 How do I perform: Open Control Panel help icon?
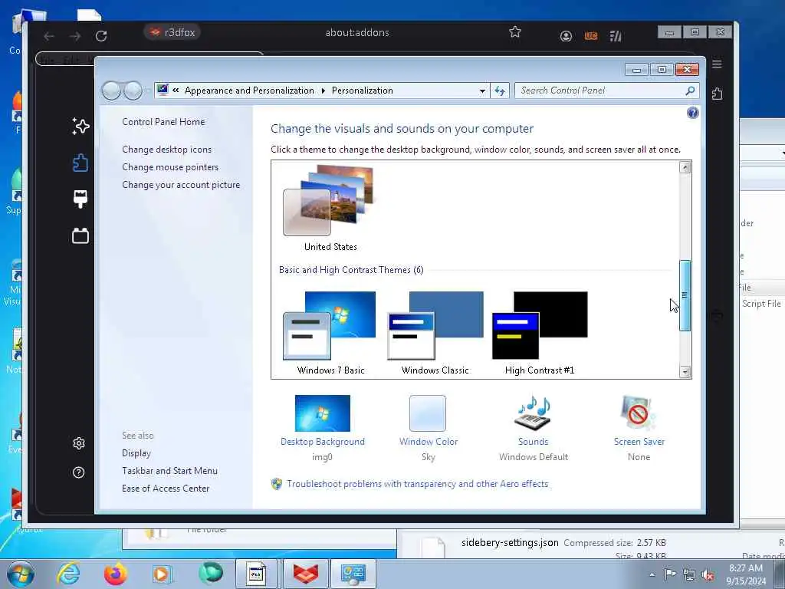point(693,113)
